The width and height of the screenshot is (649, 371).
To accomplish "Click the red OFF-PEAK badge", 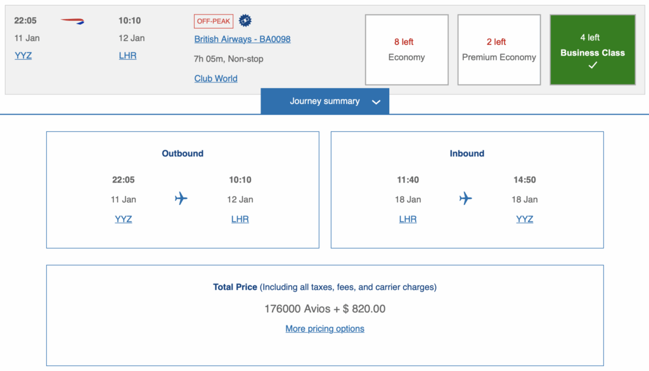I will coord(213,20).
